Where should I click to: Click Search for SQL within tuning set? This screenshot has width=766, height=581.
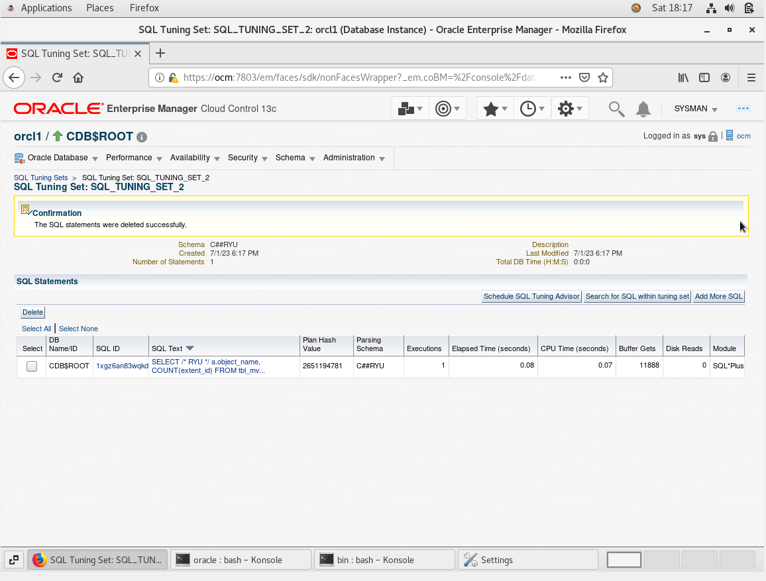[x=637, y=296]
